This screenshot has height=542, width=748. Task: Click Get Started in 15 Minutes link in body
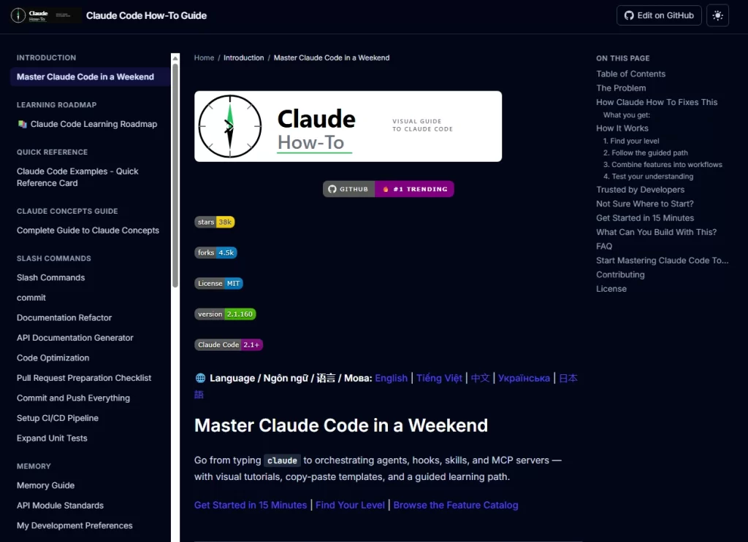pos(251,505)
